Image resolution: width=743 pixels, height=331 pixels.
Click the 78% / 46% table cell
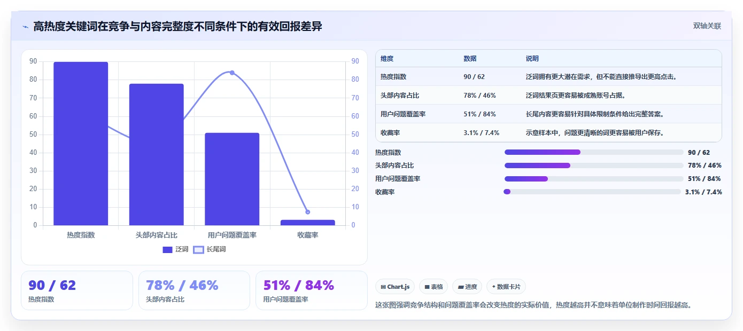[479, 96]
